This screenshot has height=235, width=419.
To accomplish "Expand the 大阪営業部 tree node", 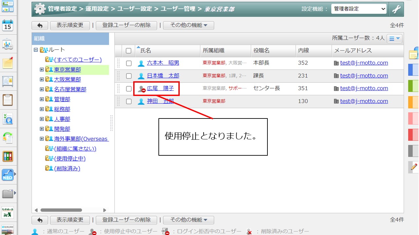I will [41, 79].
